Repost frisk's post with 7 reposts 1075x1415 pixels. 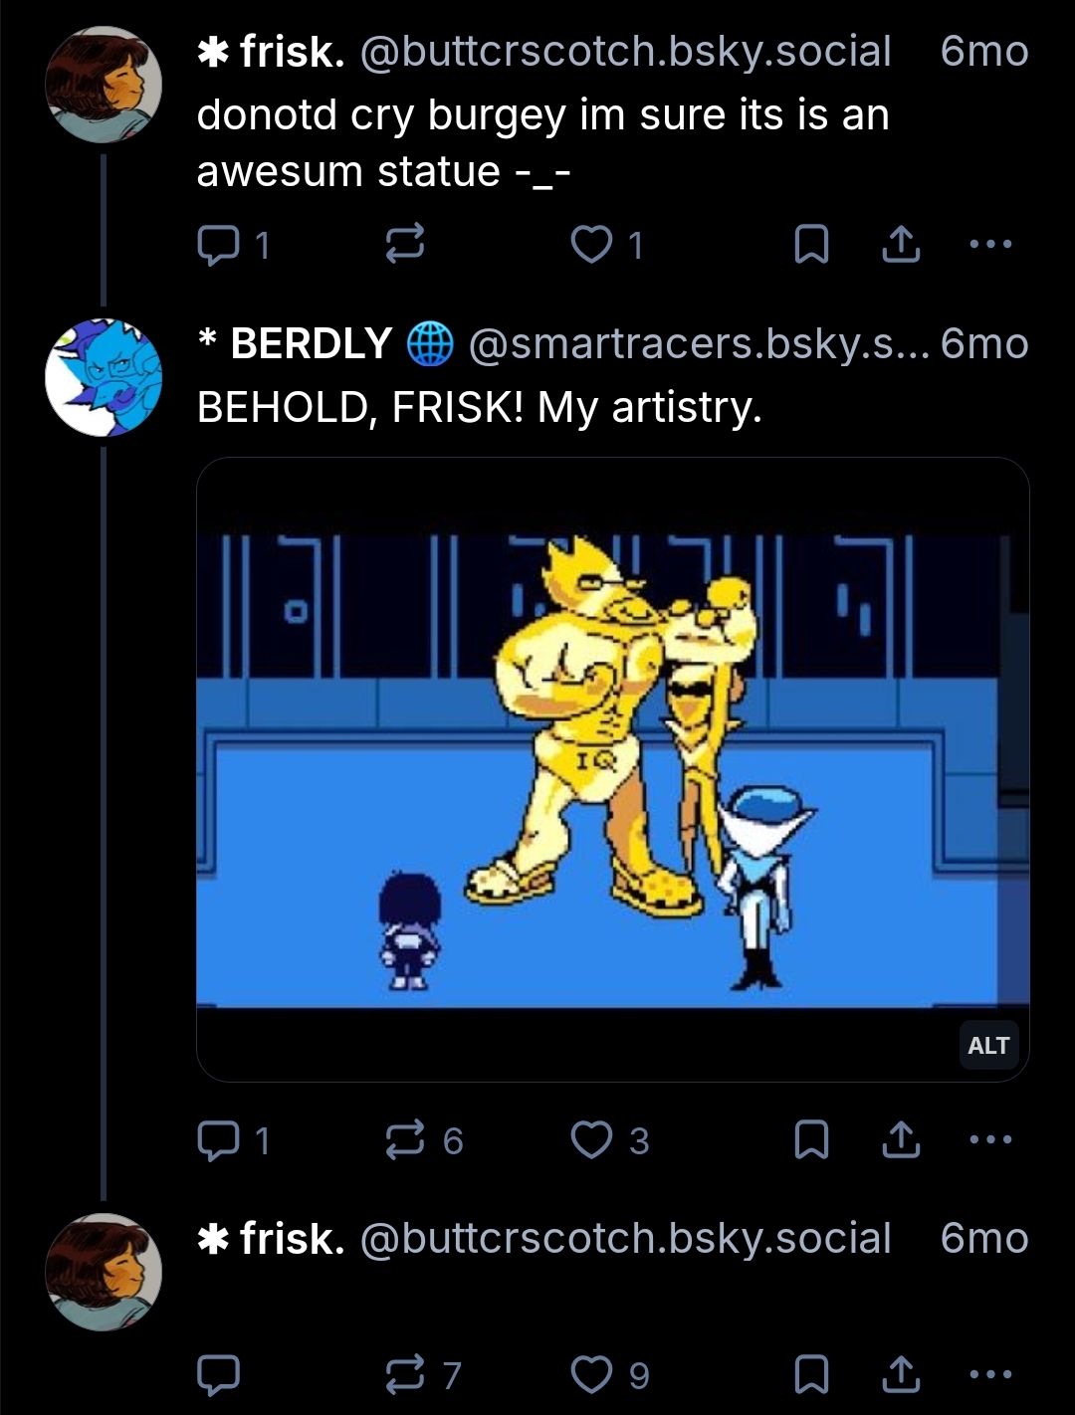click(405, 1375)
